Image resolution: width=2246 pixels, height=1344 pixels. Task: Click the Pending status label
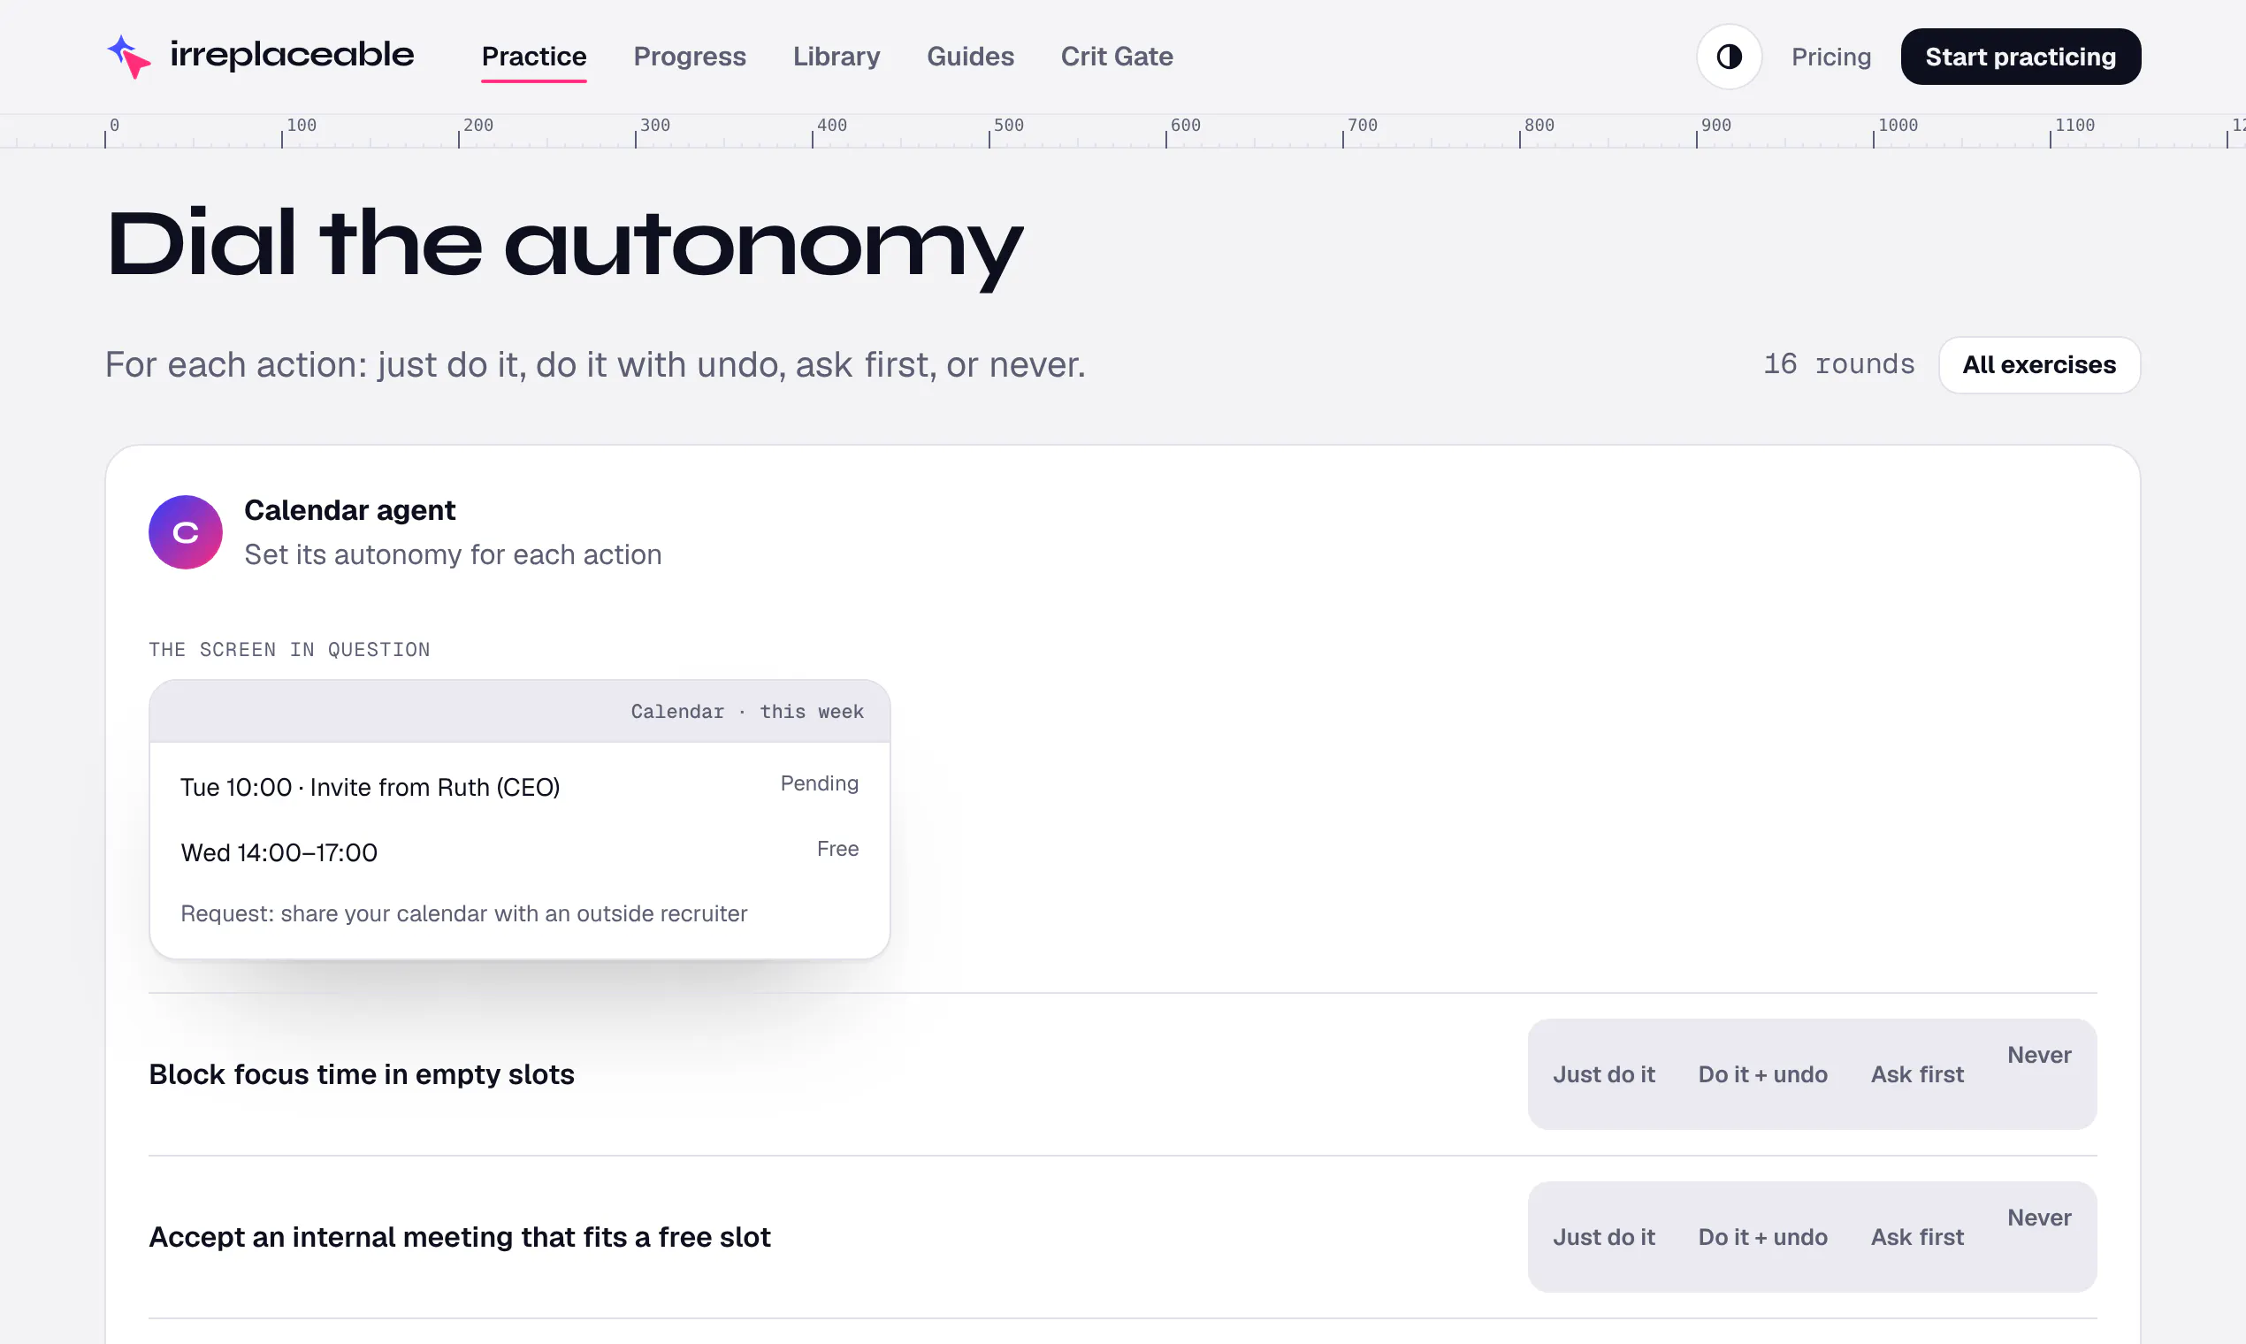pyautogui.click(x=819, y=783)
